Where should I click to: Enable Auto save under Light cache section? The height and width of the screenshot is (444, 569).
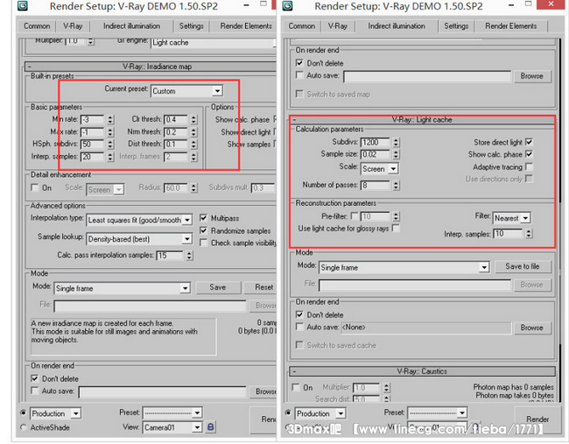pyautogui.click(x=299, y=327)
